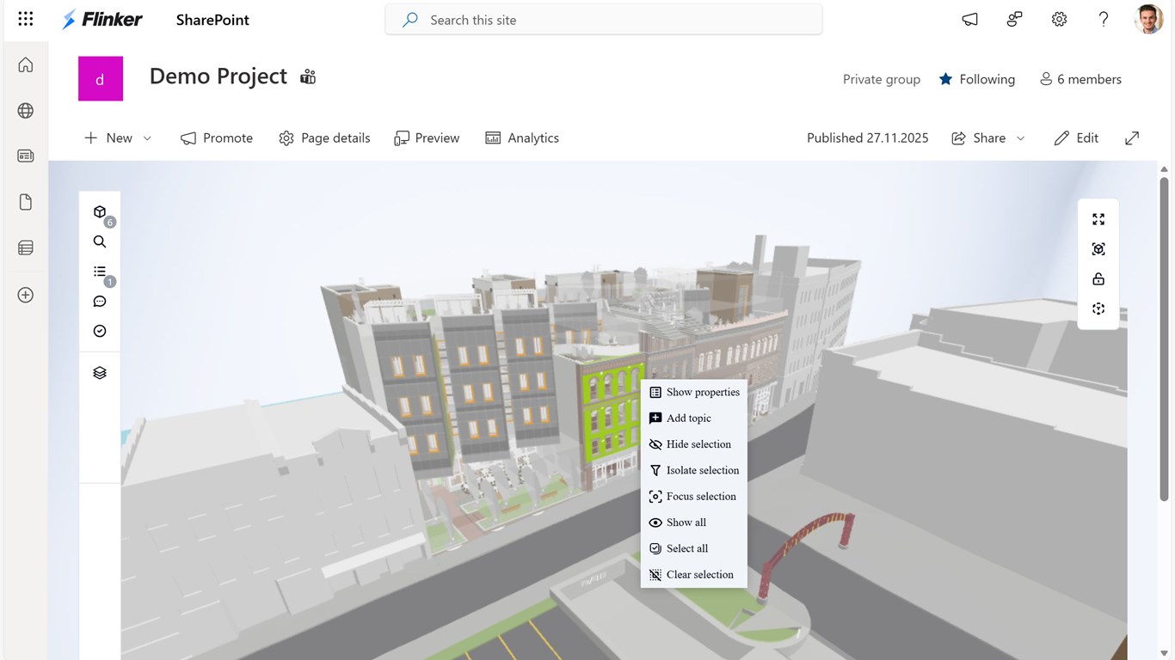Go to Home in left rail
1175x660 pixels.
coord(26,64)
